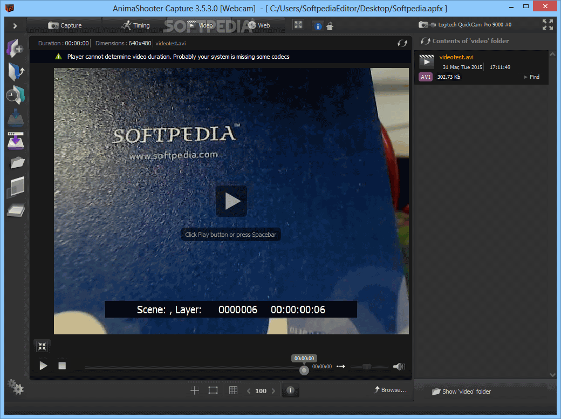
Task: Click the fullscreen preview icon beside Web tab
Action: click(298, 25)
